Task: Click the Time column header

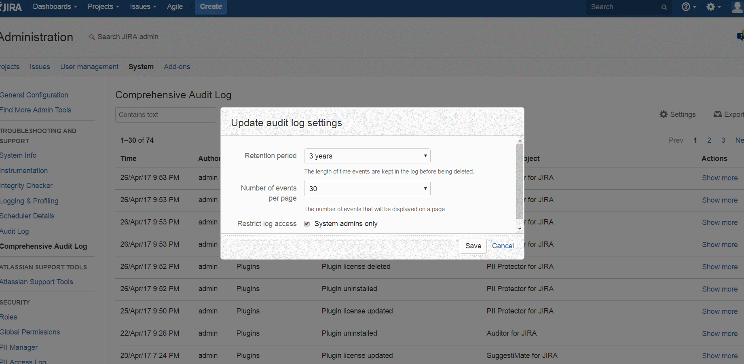Action: [128, 159]
